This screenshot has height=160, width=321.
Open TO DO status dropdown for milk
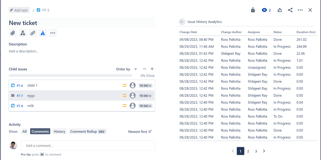point(145,106)
